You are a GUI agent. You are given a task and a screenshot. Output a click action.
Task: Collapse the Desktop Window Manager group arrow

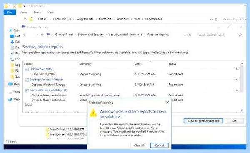coord(237,80)
